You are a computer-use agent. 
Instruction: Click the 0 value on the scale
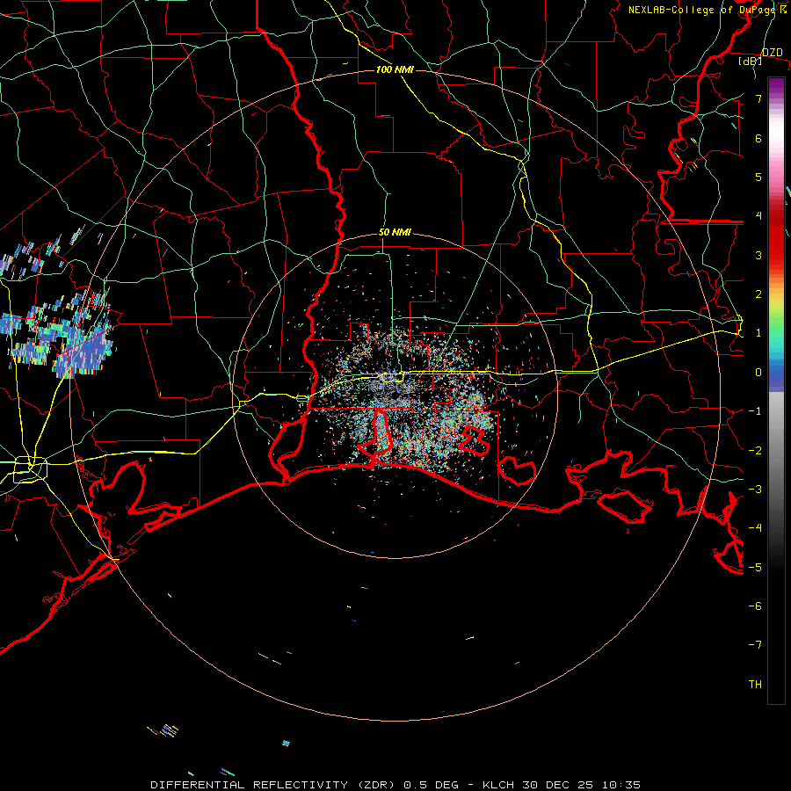758,373
